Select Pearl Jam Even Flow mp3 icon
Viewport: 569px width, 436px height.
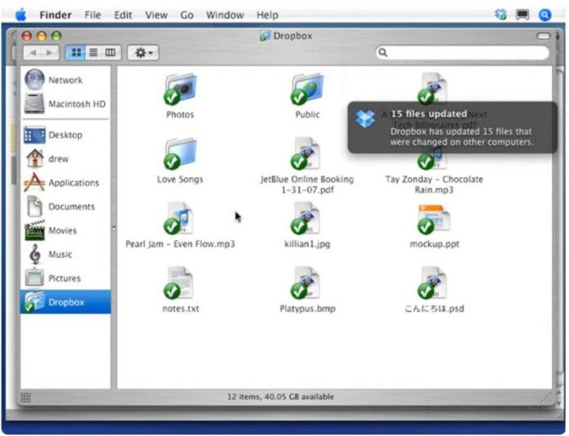(179, 218)
